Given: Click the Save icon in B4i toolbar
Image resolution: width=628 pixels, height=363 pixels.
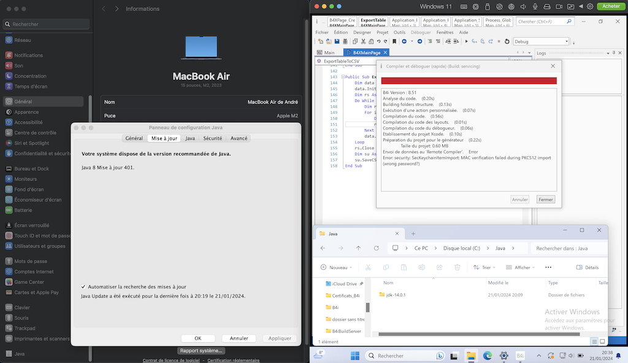Looking at the screenshot, I should tap(337, 42).
